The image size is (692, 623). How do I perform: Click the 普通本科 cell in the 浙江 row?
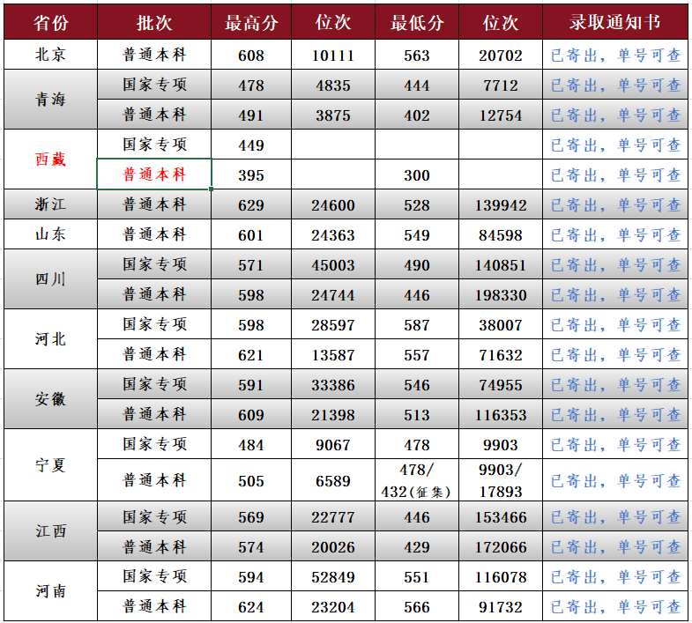[154, 204]
